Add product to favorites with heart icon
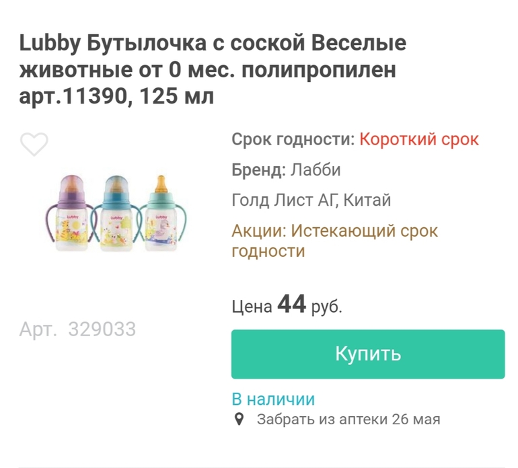Viewport: 518px width, 468px height. coord(34,145)
